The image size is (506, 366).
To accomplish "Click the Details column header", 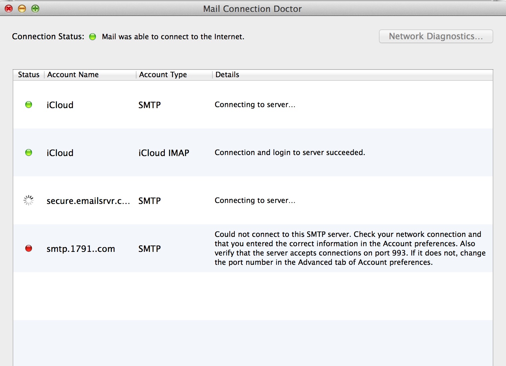I will (x=227, y=75).
